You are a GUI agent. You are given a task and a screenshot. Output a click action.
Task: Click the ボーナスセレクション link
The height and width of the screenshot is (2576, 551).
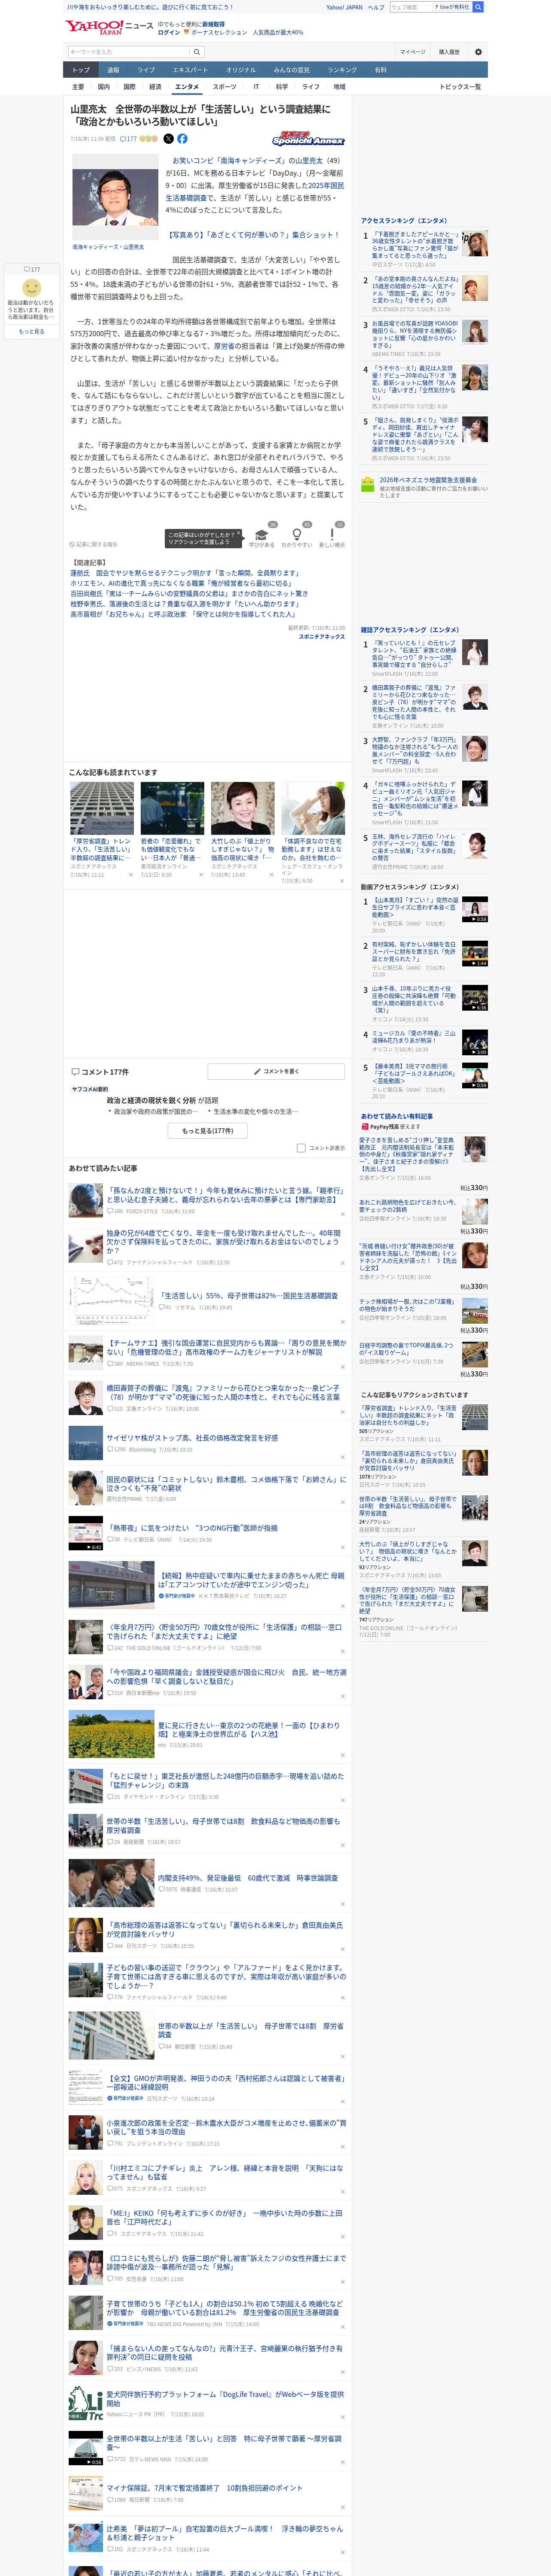click(x=219, y=32)
